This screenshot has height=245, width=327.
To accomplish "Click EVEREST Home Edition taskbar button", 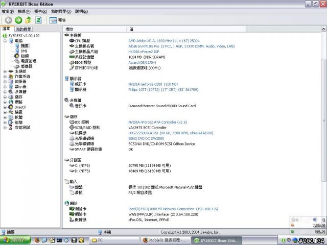I will [217, 240].
